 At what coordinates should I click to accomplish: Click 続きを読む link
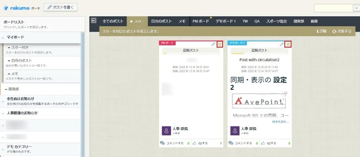[x=280, y=122]
